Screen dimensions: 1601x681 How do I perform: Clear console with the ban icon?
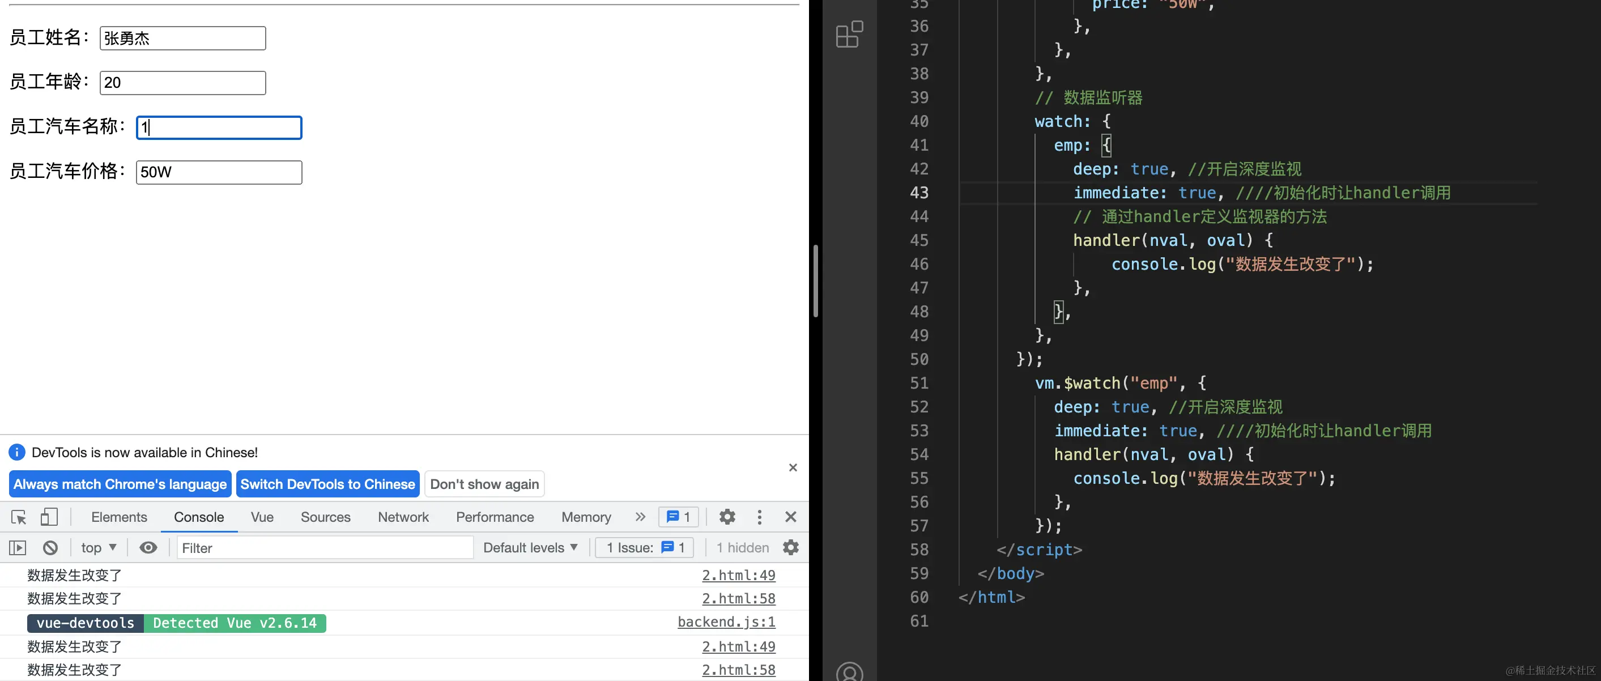click(50, 547)
